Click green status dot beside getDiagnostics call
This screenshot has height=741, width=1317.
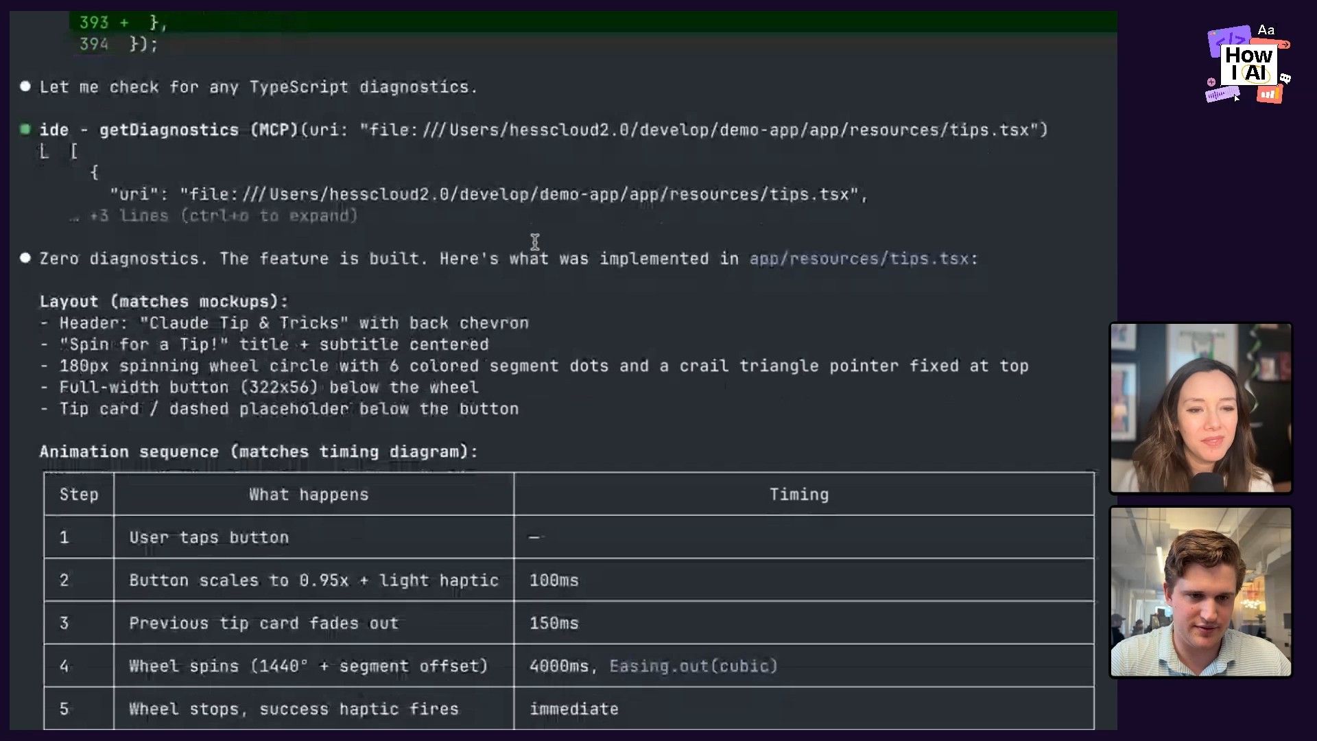(x=25, y=129)
